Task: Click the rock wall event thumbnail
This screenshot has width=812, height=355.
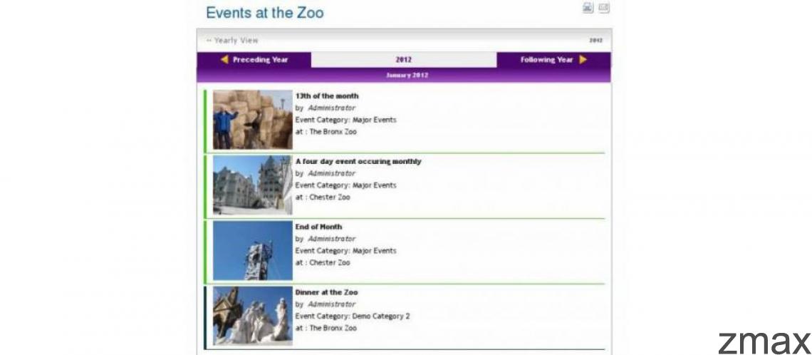Action: point(252,119)
